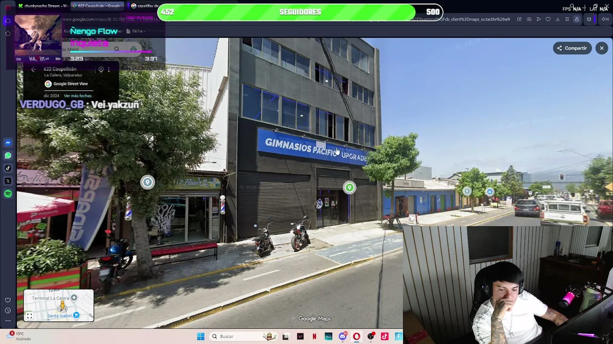Click the Google Maps search magnifier icon
The height and width of the screenshot is (344, 613).
pos(116,49)
